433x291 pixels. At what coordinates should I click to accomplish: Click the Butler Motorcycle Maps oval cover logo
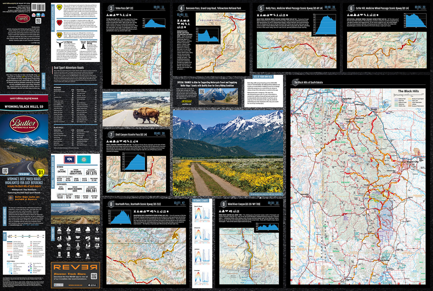(x=24, y=124)
